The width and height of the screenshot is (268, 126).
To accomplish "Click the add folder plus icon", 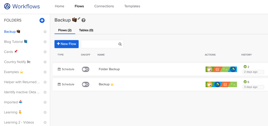I will 42,20.
